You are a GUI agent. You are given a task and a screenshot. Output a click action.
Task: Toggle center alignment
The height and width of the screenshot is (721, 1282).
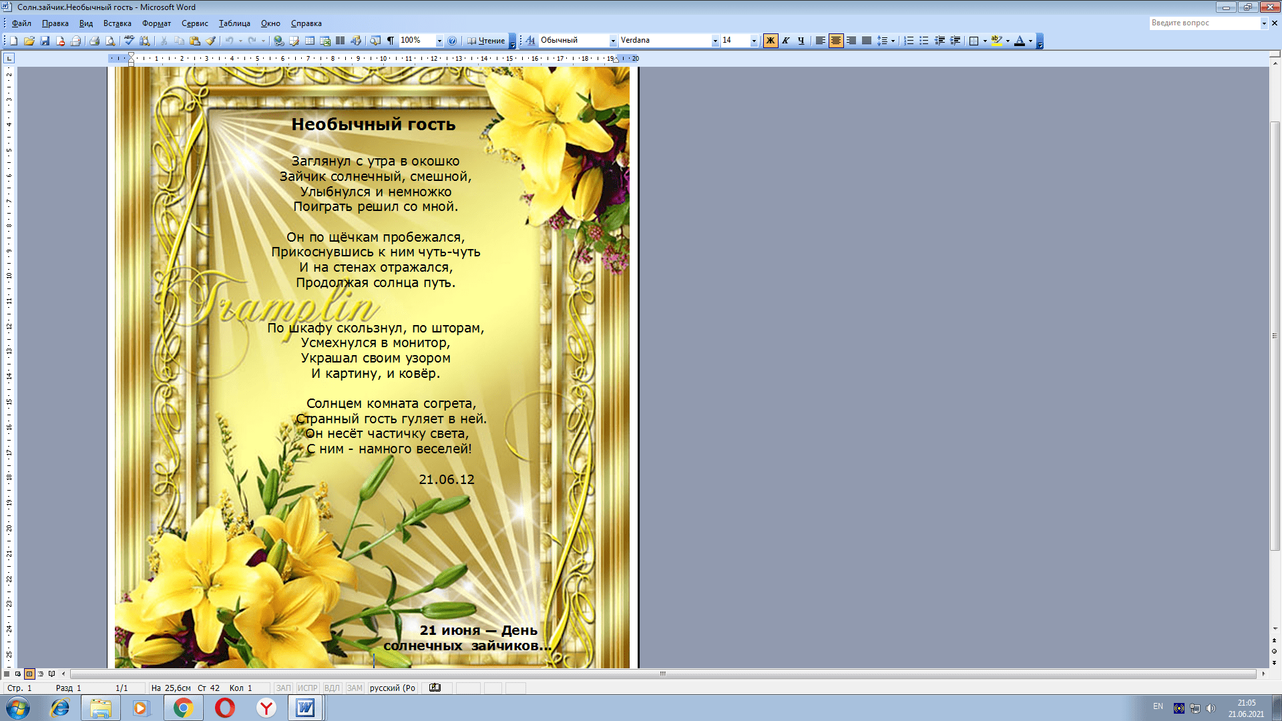pyautogui.click(x=836, y=41)
